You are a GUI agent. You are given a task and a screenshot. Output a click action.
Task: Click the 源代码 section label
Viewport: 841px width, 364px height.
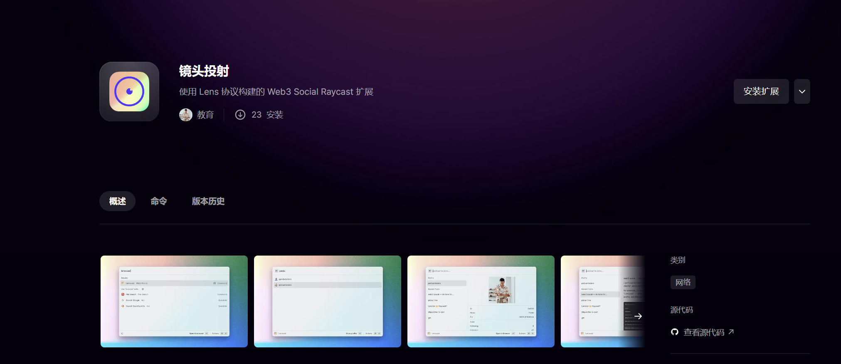point(682,310)
